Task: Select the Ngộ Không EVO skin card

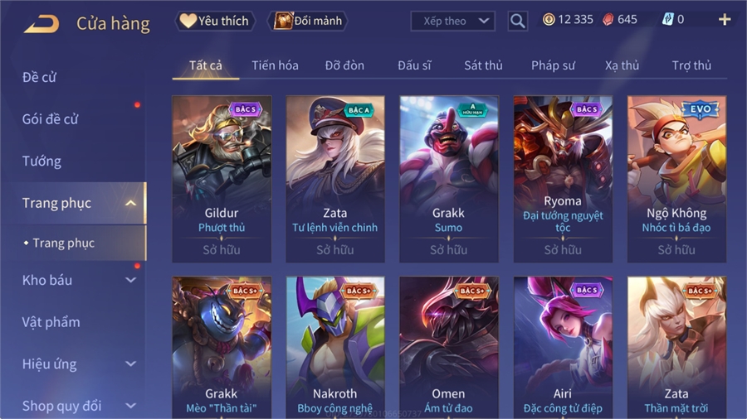Action: click(x=676, y=179)
